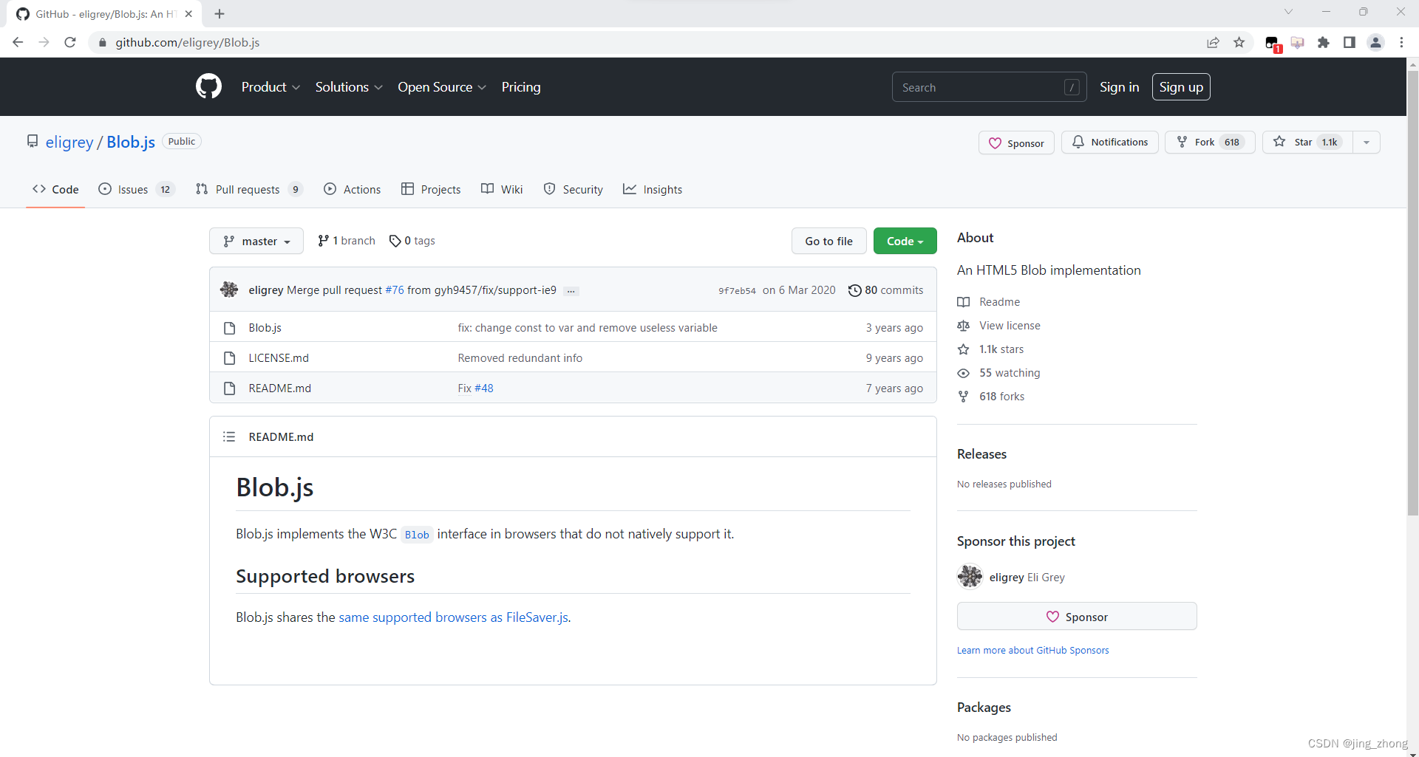Image resolution: width=1419 pixels, height=757 pixels.
Task: Expand the Product menu
Action: coord(270,87)
